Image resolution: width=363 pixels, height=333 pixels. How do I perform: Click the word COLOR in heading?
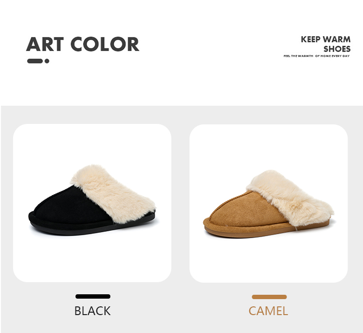(105, 44)
